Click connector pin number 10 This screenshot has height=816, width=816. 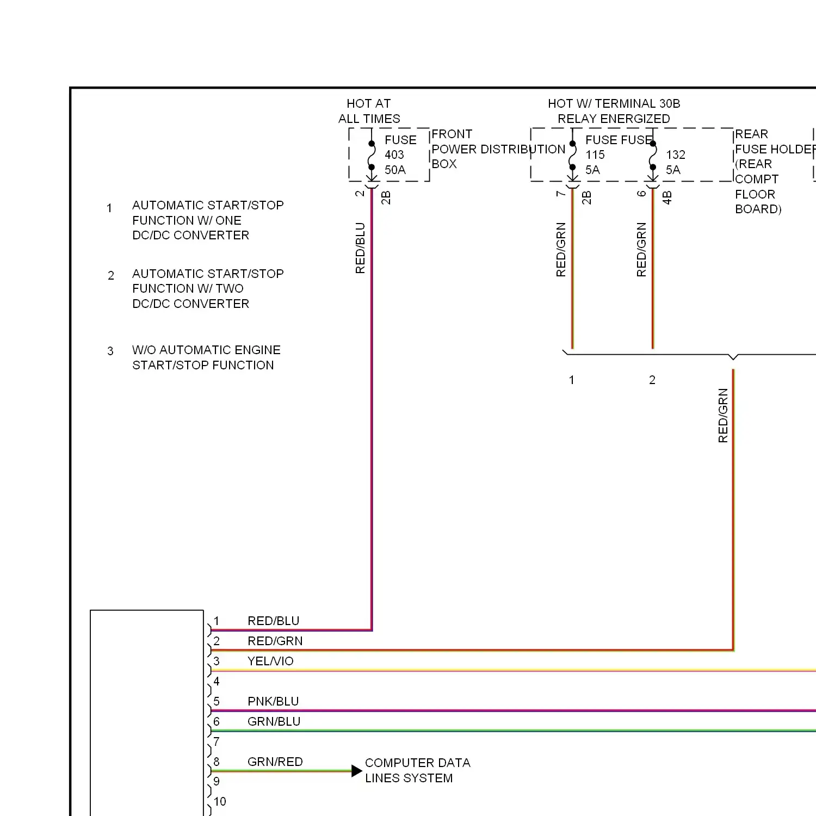click(x=220, y=801)
